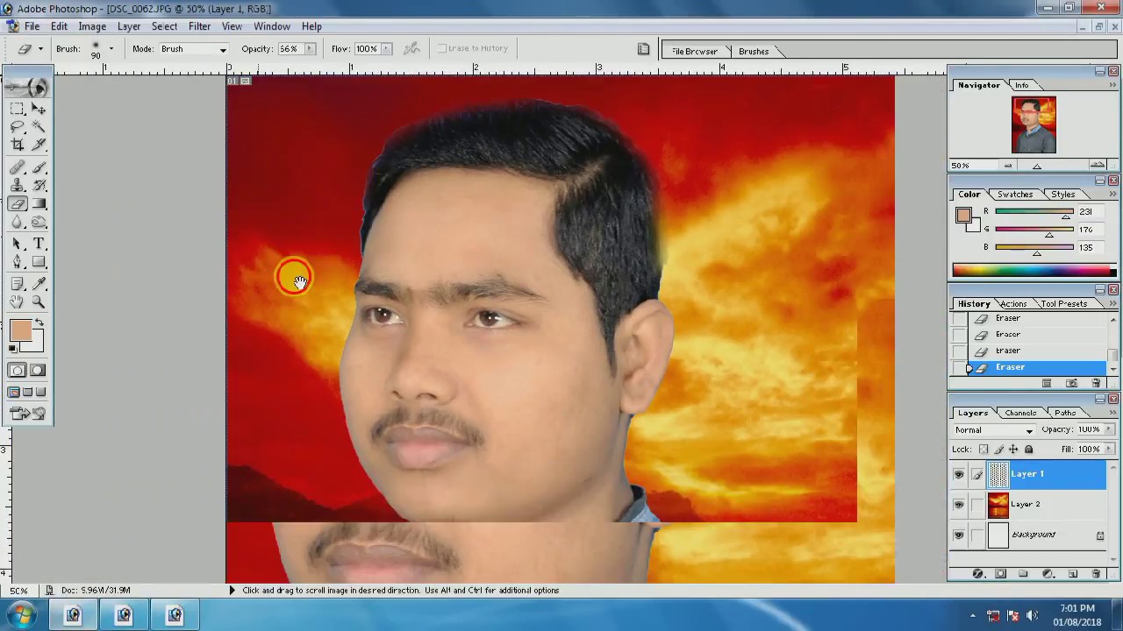Viewport: 1123px width, 631px height.
Task: Select the Pen tool
Action: click(18, 262)
